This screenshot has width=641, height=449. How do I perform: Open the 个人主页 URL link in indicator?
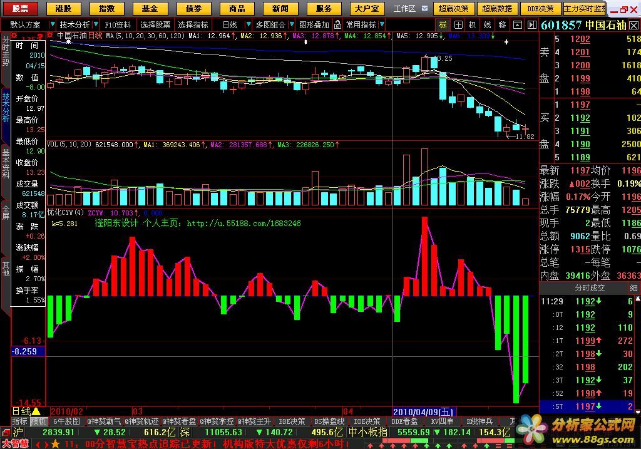(243, 223)
